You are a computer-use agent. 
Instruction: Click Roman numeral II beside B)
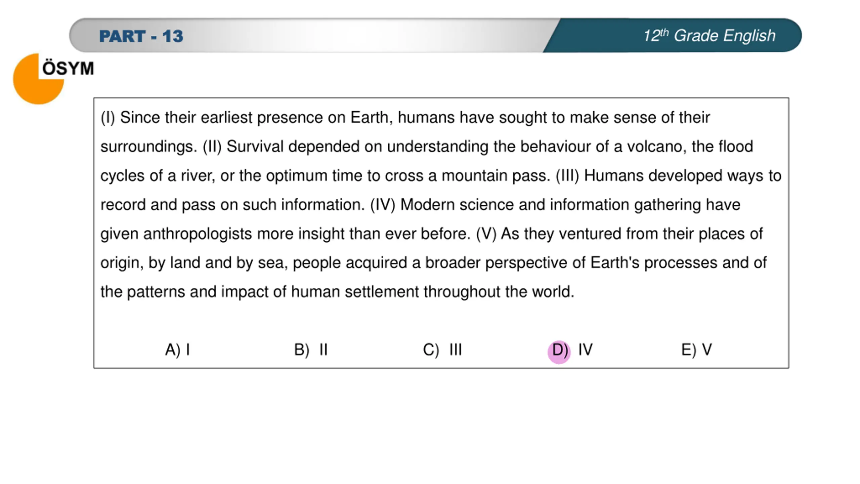324,350
